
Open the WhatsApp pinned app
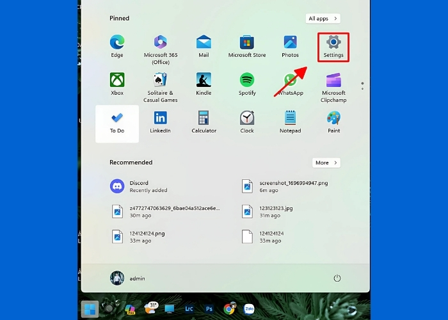point(290,84)
